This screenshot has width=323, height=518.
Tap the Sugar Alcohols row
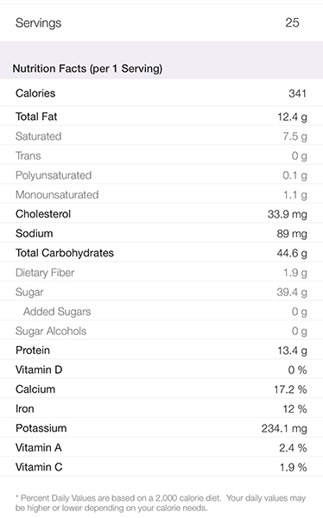point(161,331)
